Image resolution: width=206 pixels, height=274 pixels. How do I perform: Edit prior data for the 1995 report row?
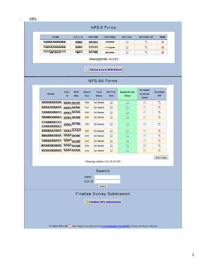point(111,112)
